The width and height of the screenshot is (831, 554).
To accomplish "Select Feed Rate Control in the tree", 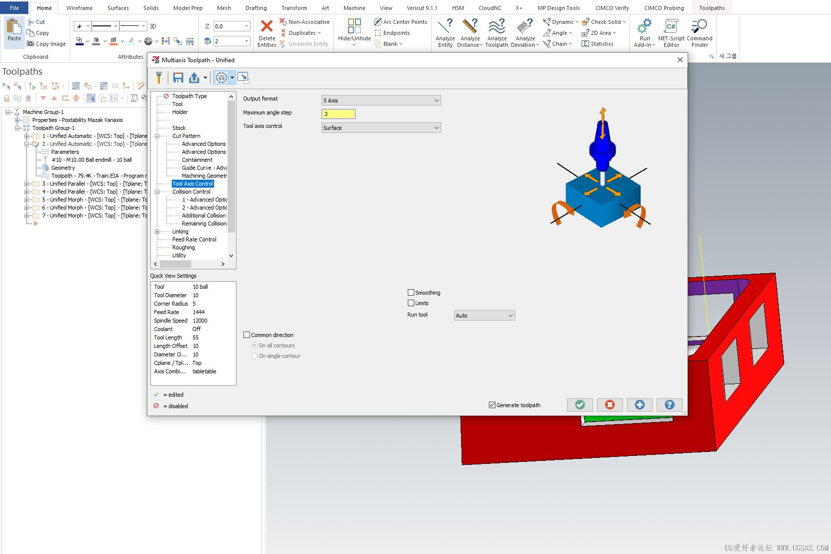I will point(194,239).
